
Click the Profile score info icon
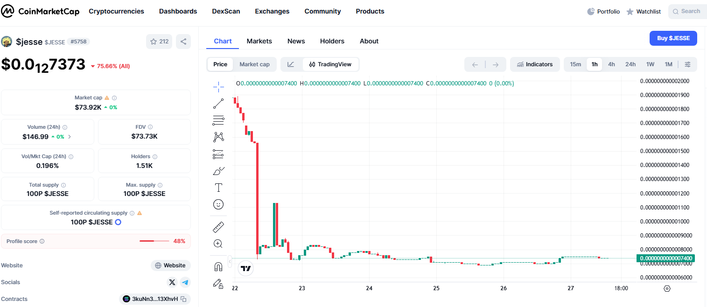tap(42, 241)
